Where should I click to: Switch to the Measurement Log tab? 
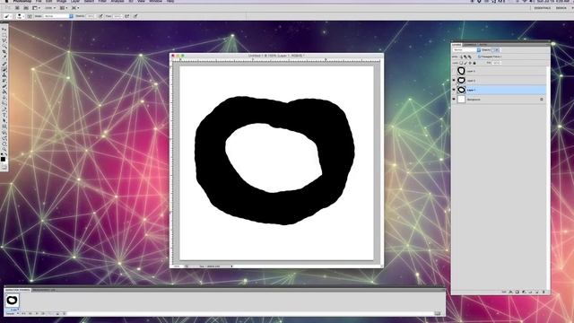click(x=44, y=290)
